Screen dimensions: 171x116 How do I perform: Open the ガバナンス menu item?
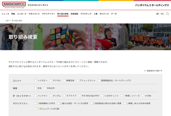104,14
